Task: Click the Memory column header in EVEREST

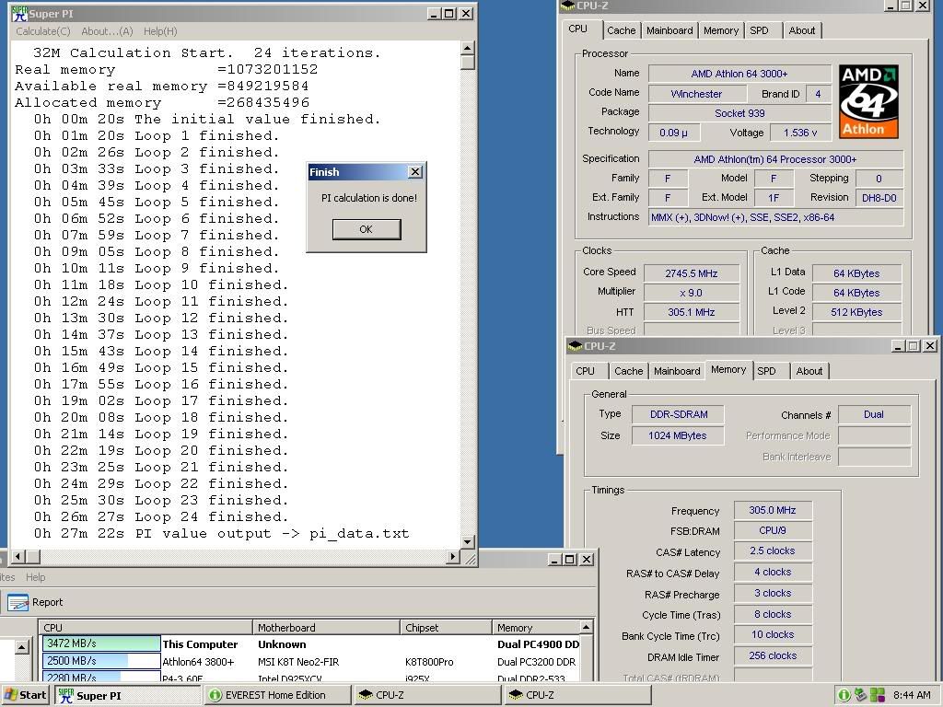Action: click(x=536, y=628)
